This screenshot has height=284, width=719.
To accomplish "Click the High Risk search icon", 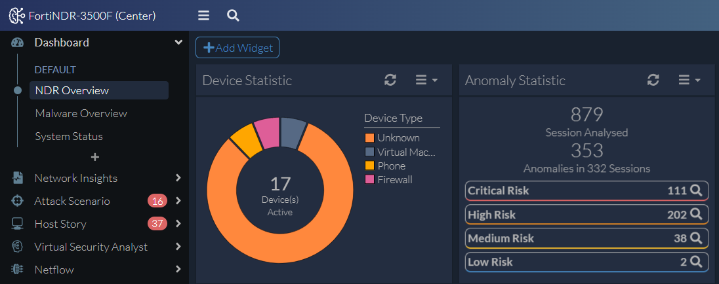I will [x=696, y=215].
